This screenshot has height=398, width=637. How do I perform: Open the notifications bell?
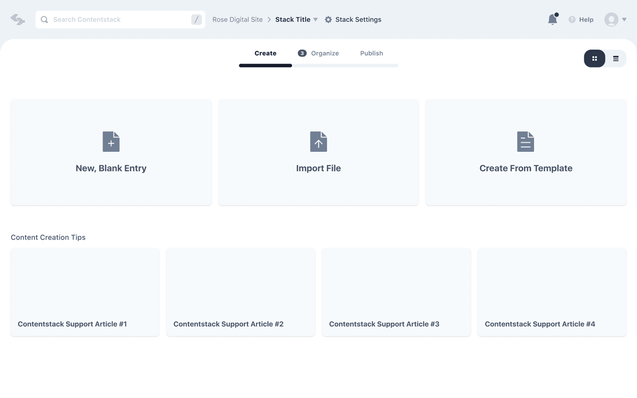(553, 19)
